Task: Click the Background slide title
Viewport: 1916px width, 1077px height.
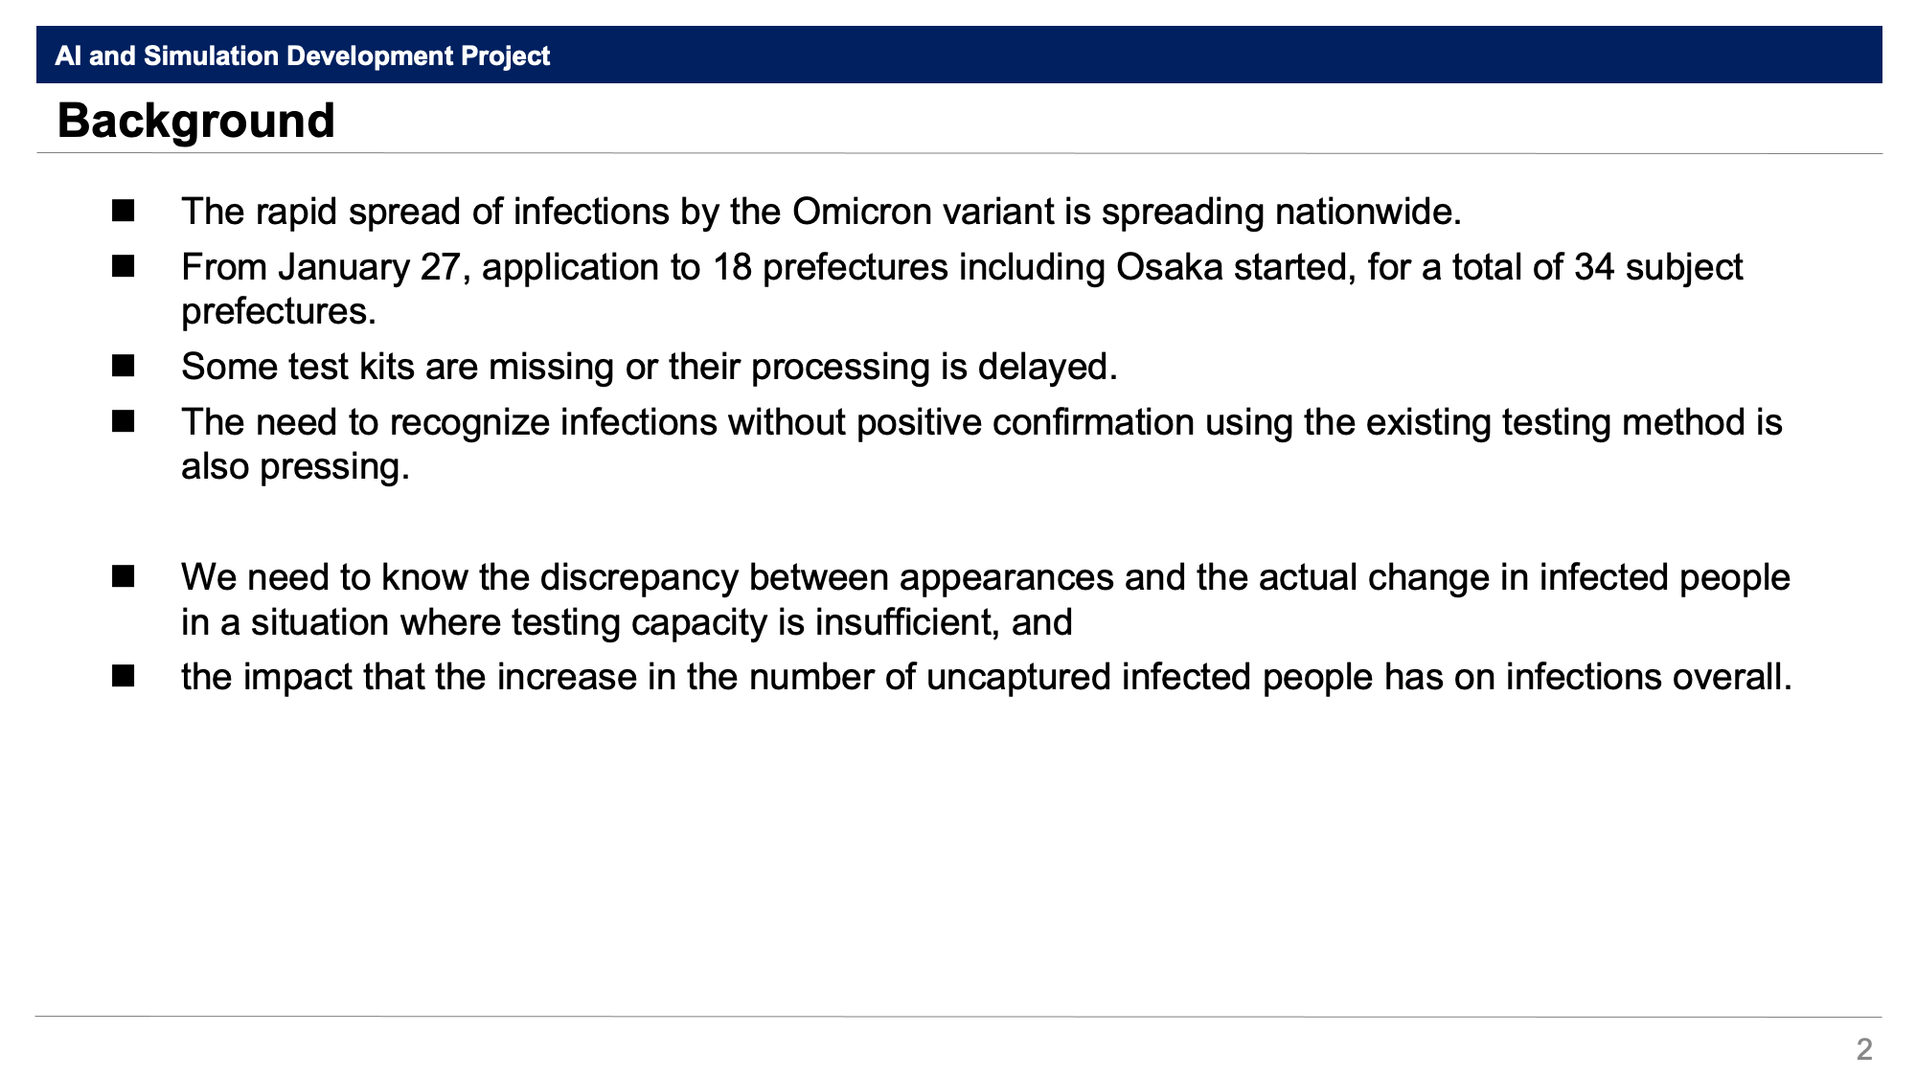Action: pos(196,122)
